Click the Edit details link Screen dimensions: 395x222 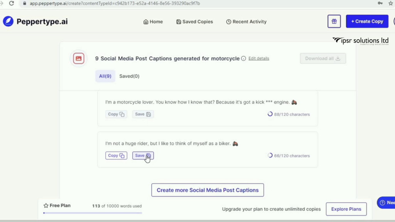(258, 59)
